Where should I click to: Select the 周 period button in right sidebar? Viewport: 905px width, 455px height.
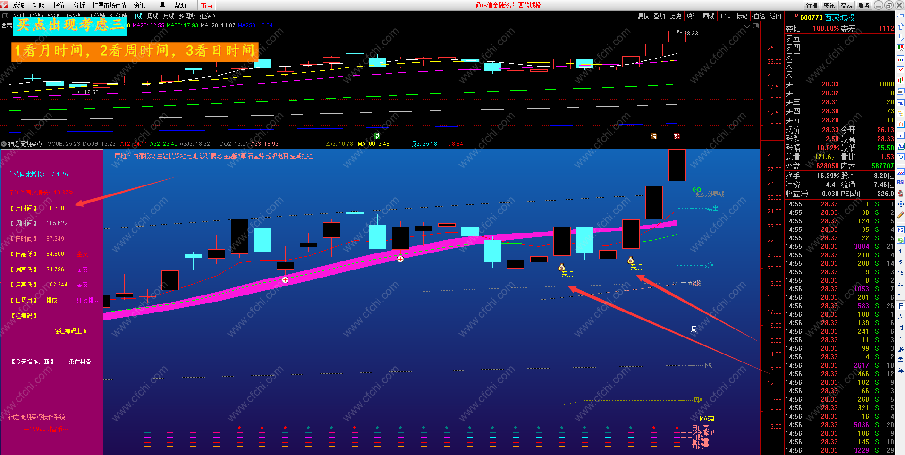(x=900, y=316)
